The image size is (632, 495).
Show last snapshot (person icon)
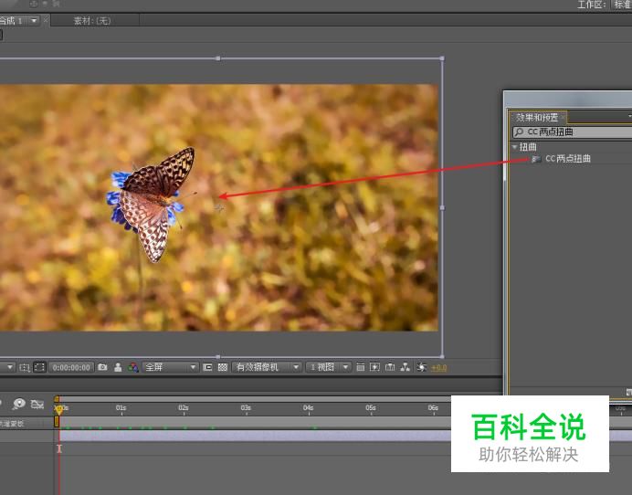tap(118, 367)
